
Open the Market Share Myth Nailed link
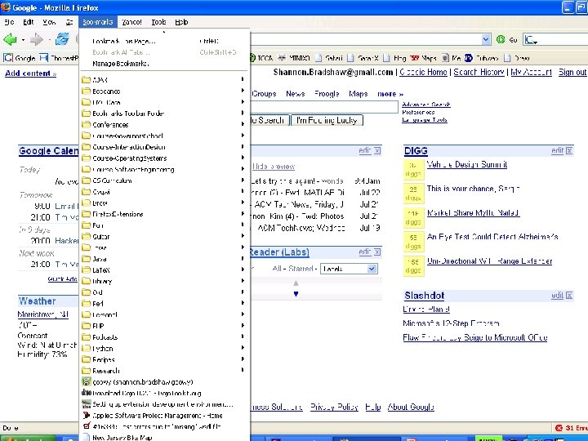pos(473,212)
